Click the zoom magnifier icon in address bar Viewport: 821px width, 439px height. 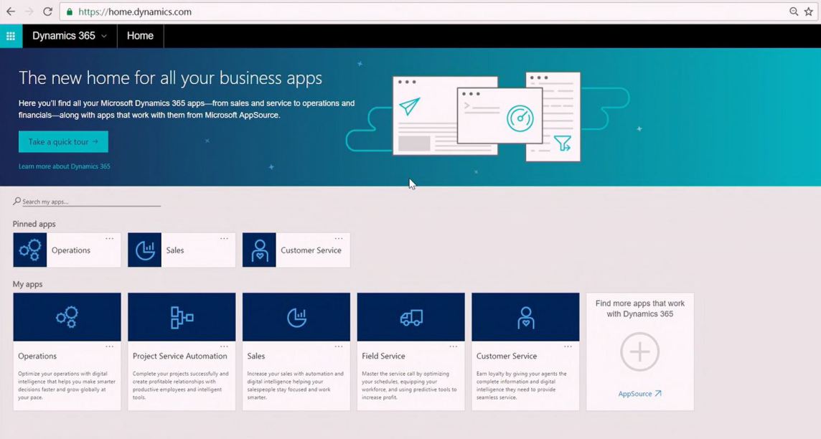pos(794,11)
